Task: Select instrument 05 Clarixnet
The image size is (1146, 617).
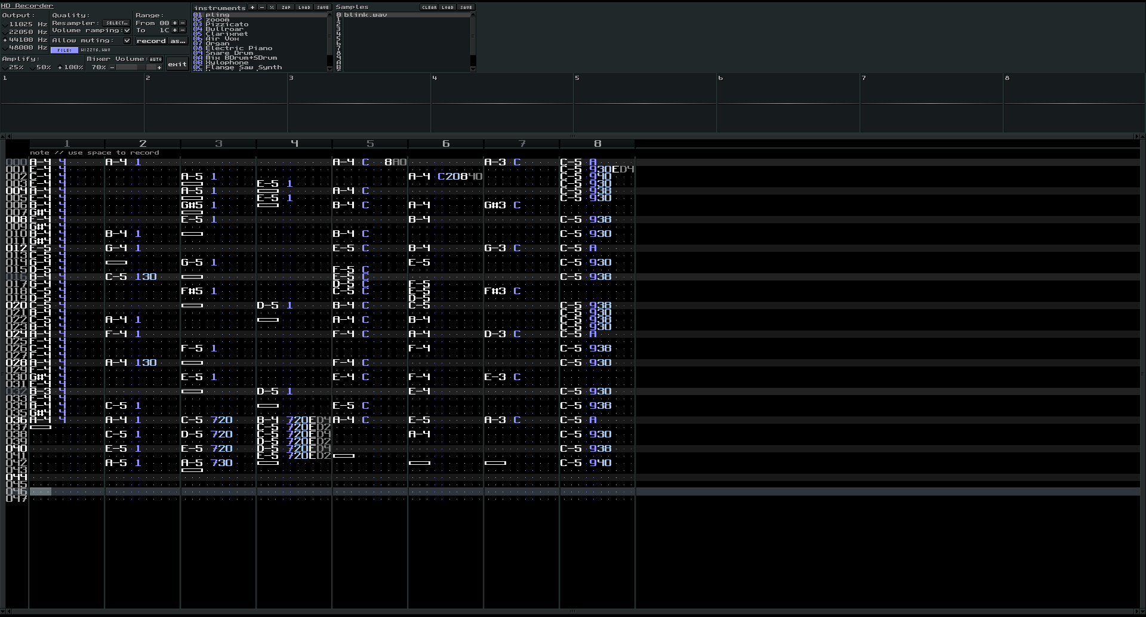Action: (260, 34)
